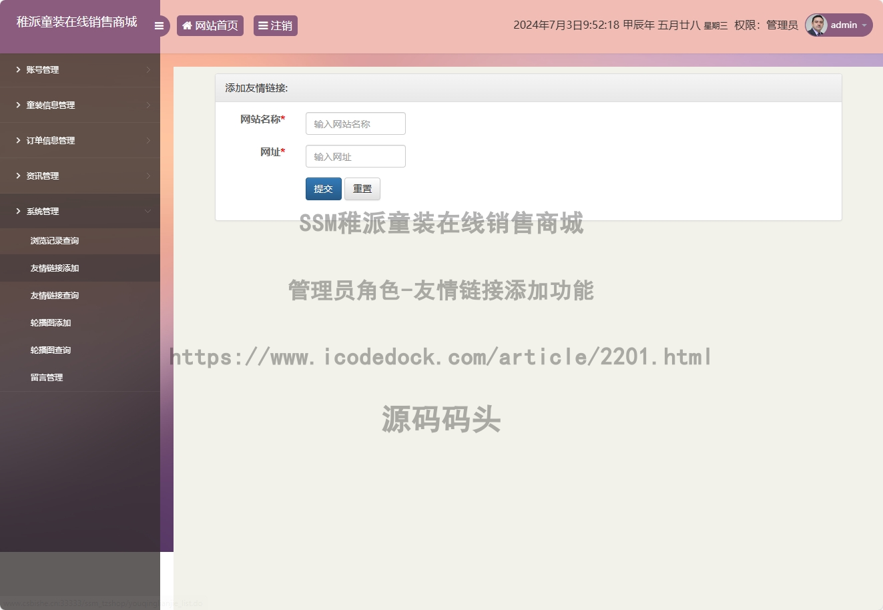Expand the 童装信息管理 menu

[80, 105]
